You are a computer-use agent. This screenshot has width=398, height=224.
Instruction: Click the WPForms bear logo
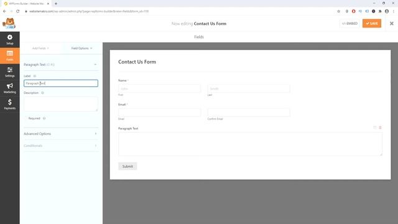pos(9,24)
